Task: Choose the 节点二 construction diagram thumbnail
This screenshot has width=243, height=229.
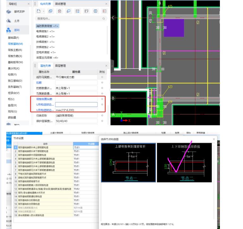Action: tap(184, 163)
